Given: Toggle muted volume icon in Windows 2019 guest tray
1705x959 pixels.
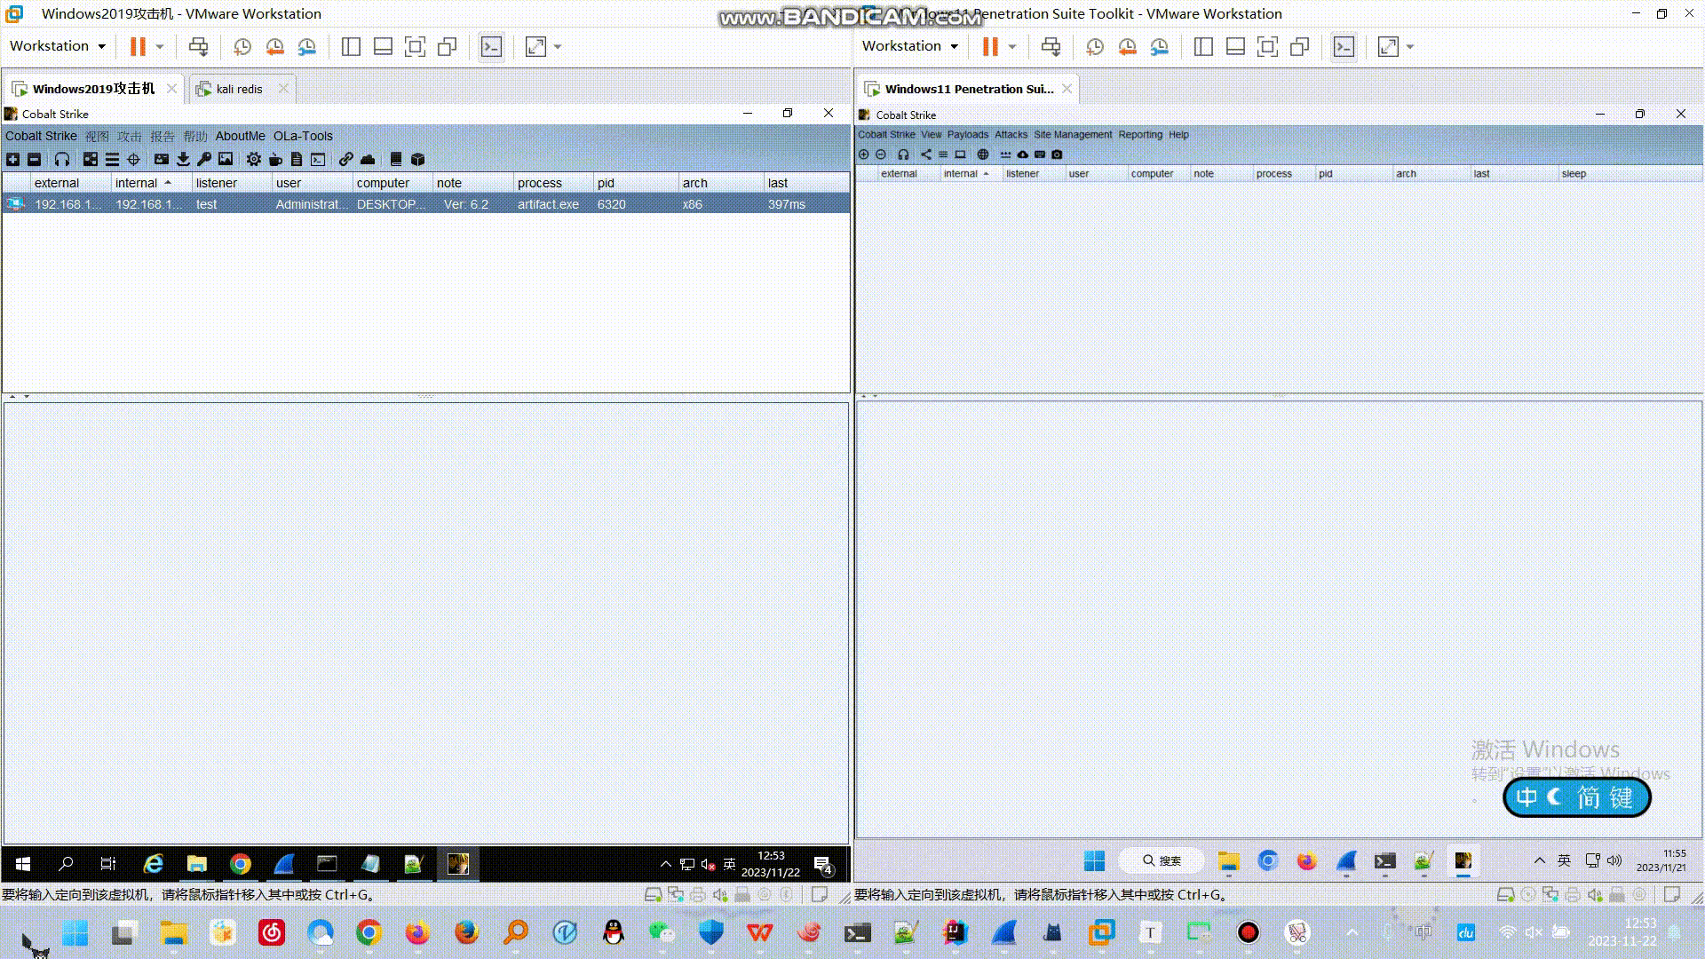Looking at the screenshot, I should (708, 863).
